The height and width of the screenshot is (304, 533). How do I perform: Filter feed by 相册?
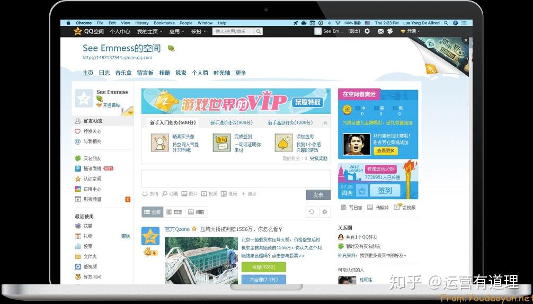point(196,212)
